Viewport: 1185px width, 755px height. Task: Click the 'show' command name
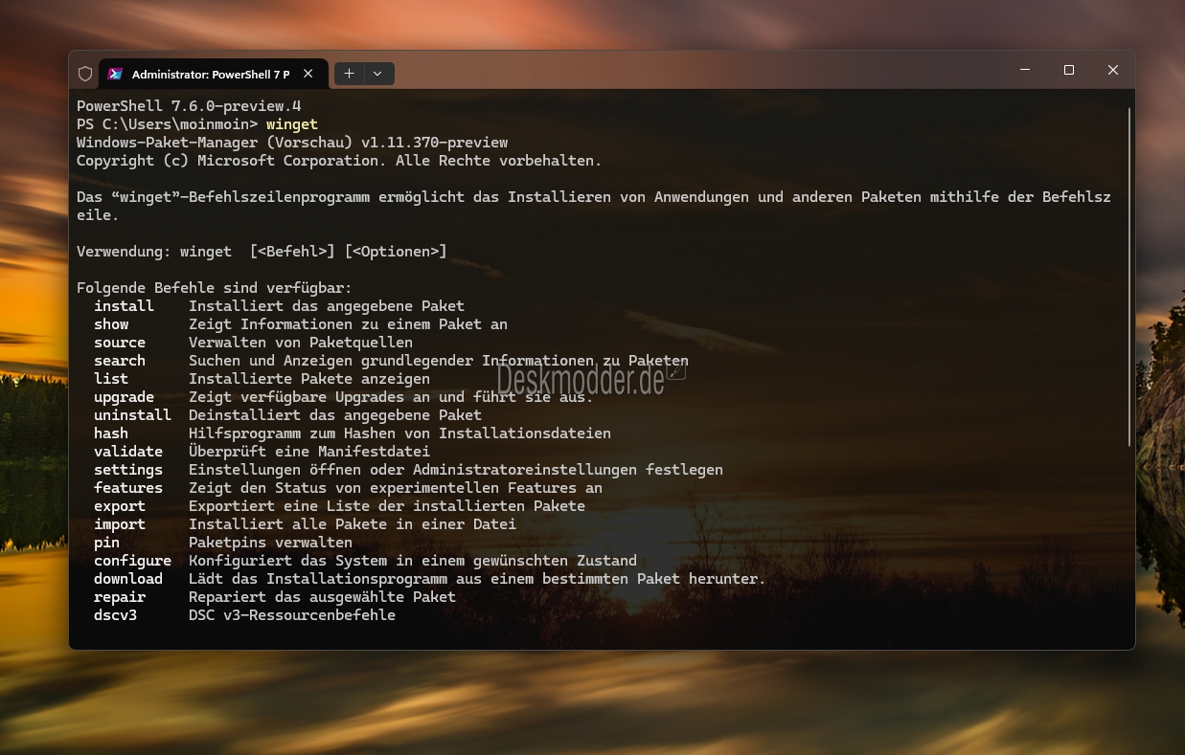point(111,324)
